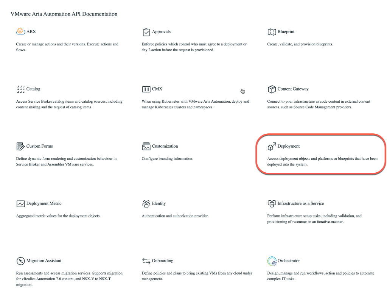The height and width of the screenshot is (292, 387).
Task: Open the Infrastructure as a Service link
Action: click(x=300, y=203)
